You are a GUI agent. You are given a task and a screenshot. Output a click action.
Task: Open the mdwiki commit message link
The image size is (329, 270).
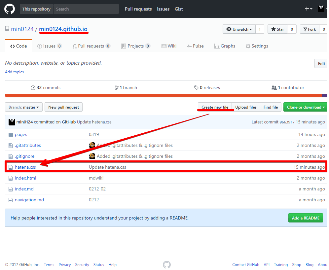click(96, 178)
